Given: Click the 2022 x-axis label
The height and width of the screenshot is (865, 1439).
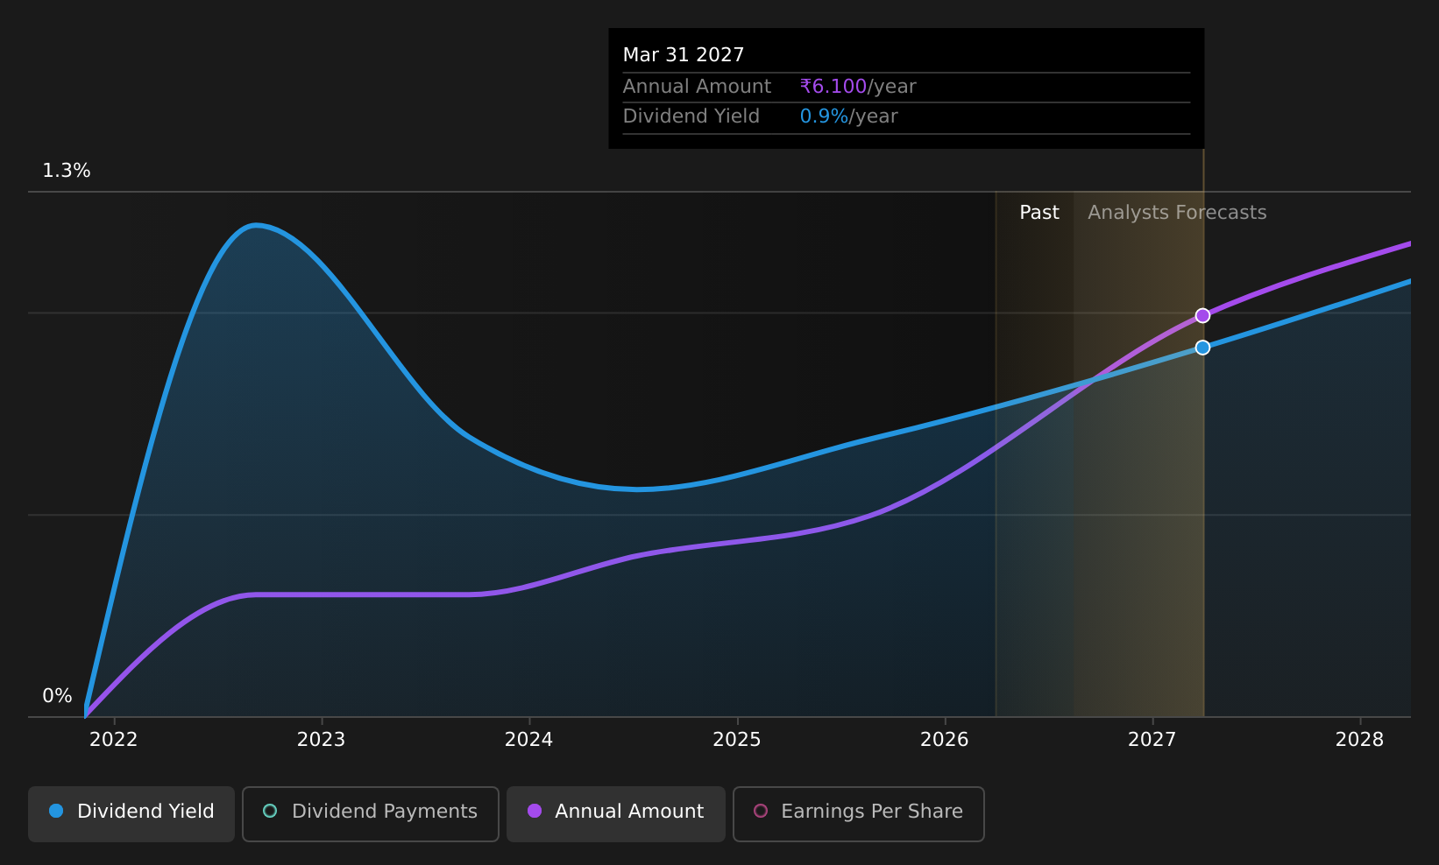Looking at the screenshot, I should click(114, 740).
